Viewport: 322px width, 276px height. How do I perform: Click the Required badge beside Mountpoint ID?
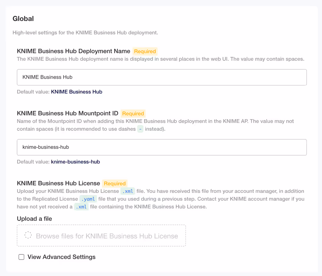coord(133,113)
